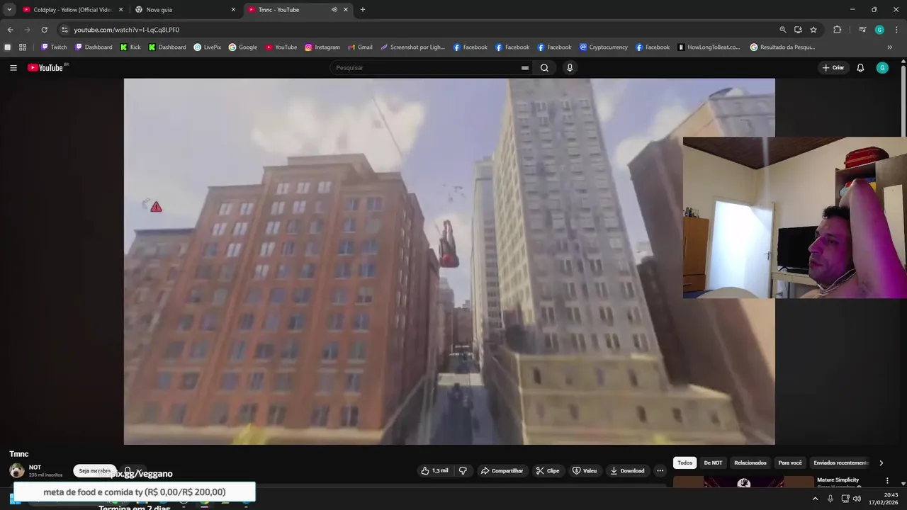Open the YouTube guide hamburger menu
The width and height of the screenshot is (907, 510).
point(13,68)
